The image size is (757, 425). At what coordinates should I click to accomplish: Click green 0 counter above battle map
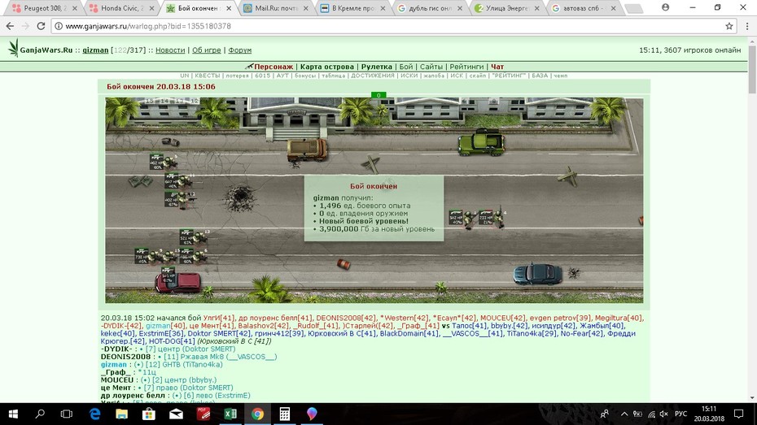[x=378, y=95]
